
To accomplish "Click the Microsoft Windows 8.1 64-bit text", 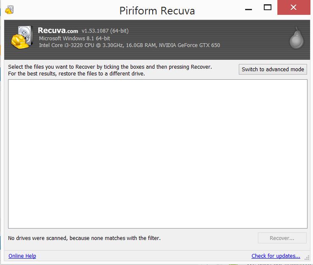I will click(75, 38).
